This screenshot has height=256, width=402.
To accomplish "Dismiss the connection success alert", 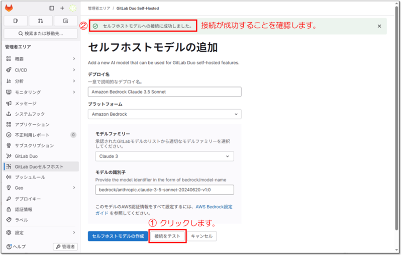I will pos(379,26).
